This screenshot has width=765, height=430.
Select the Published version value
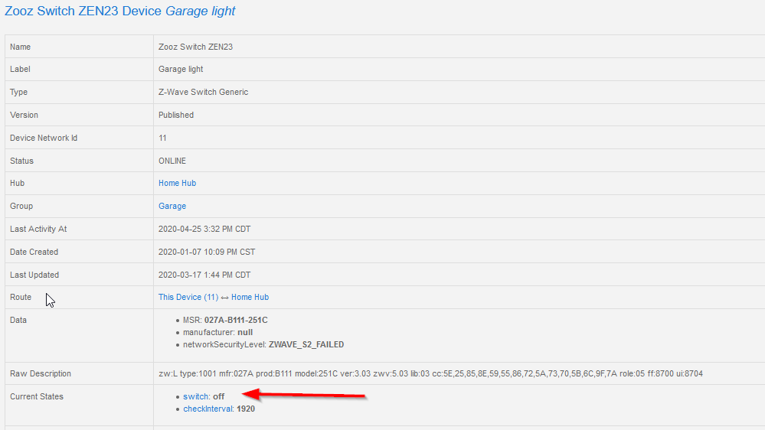tap(176, 115)
